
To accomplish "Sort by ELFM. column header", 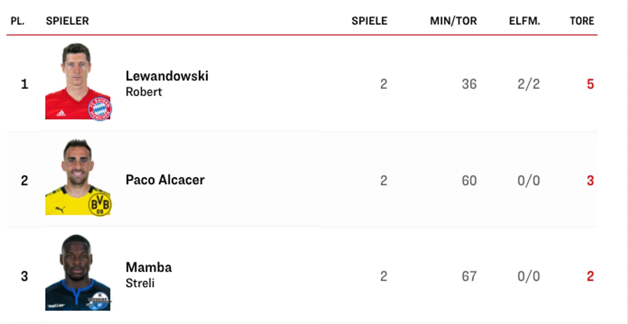I will point(524,21).
